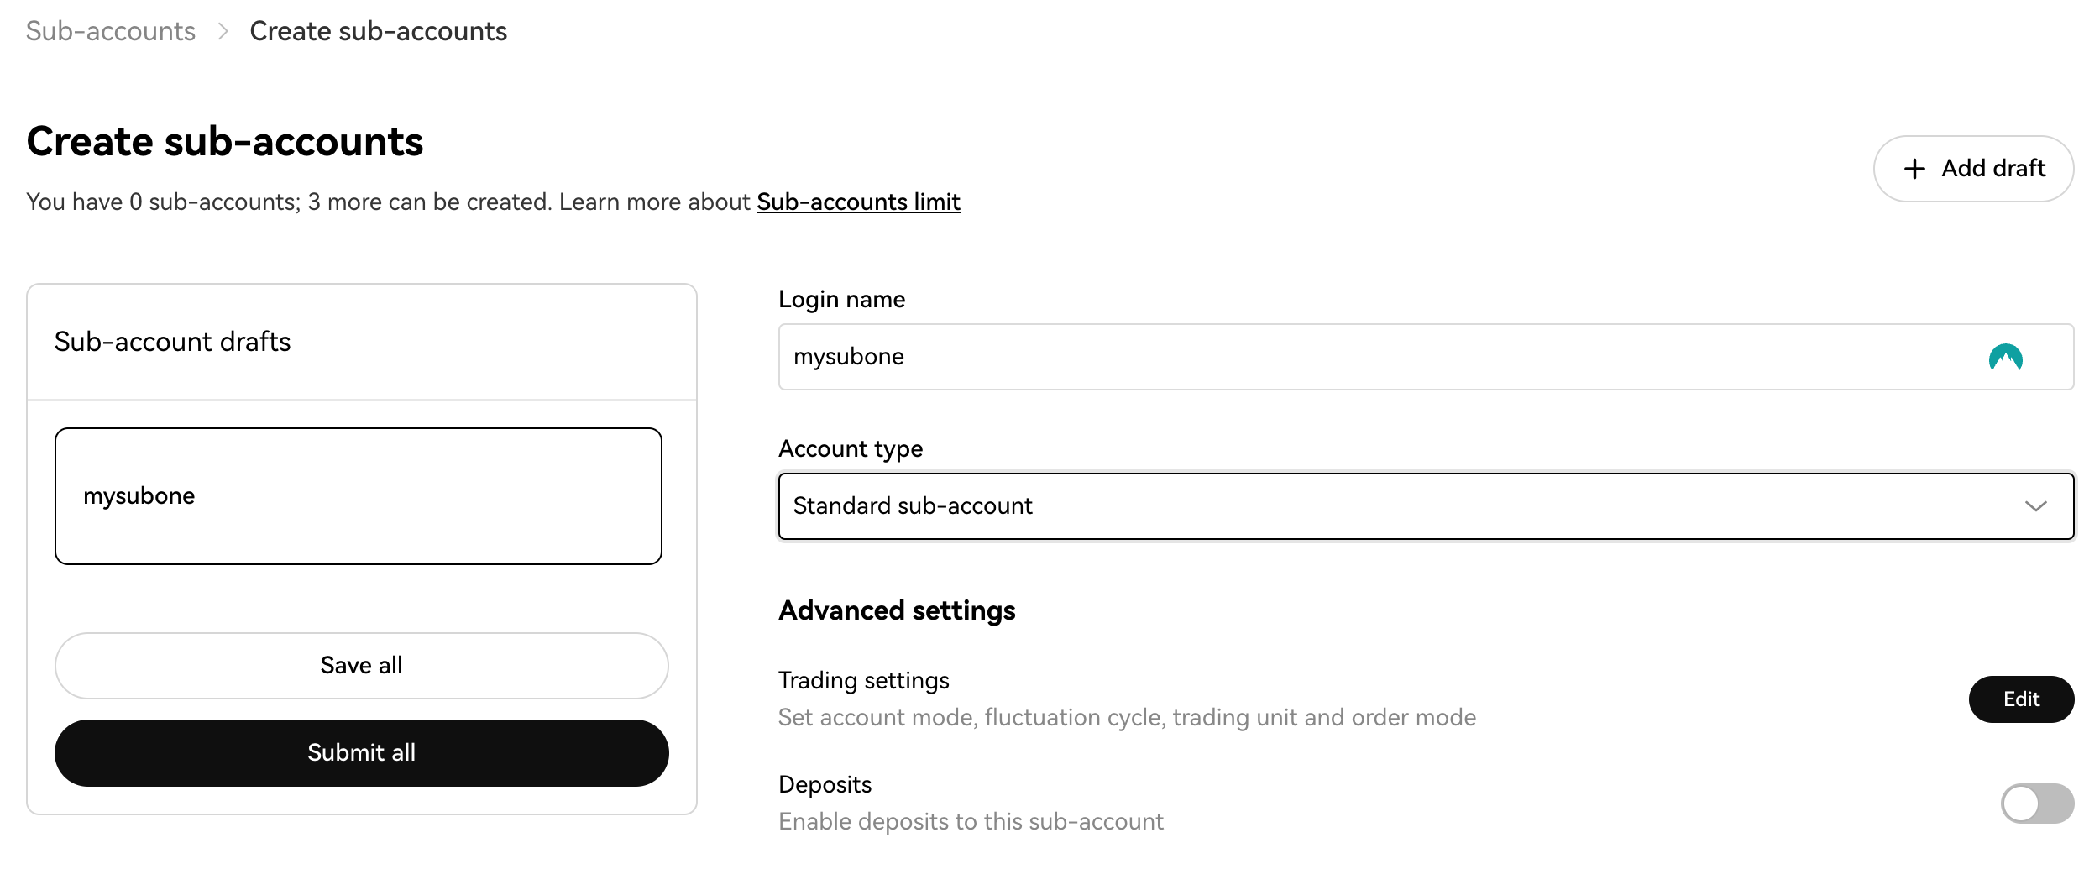
Task: Edit the Trading settings
Action: [2020, 699]
